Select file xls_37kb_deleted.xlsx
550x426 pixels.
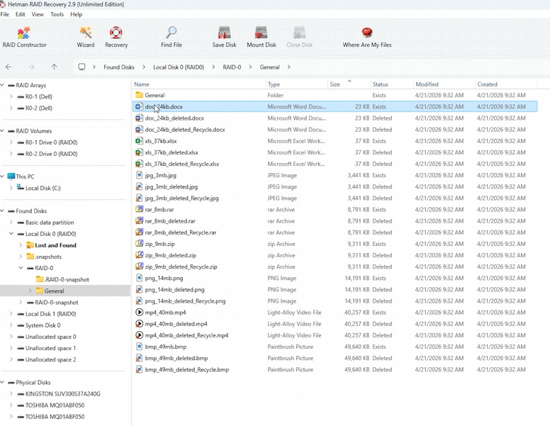pyautogui.click(x=335, y=152)
